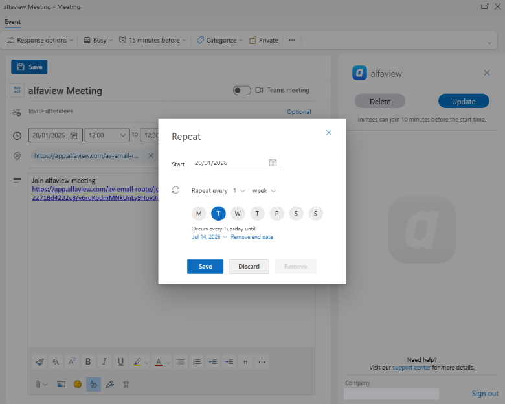Apply the text highlight color
This screenshot has width=505, height=404.
(137, 362)
